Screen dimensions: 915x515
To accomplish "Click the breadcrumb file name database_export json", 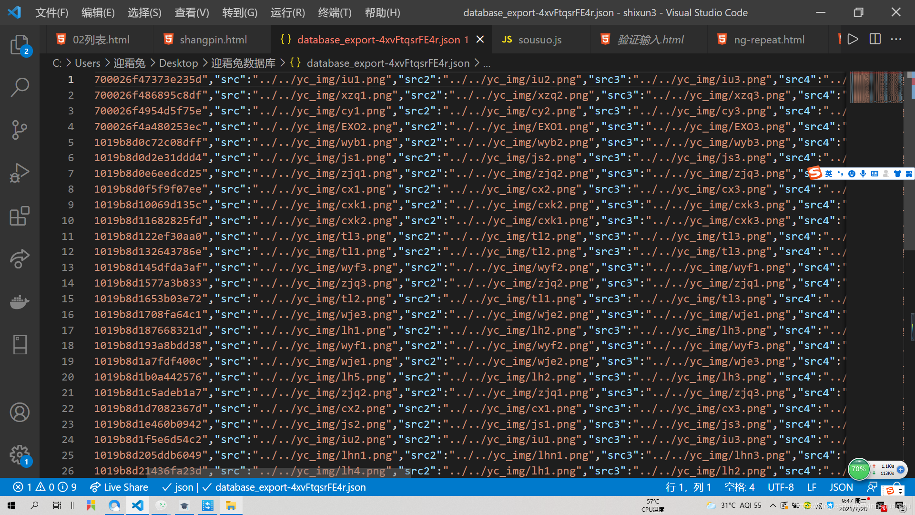I will tap(388, 63).
